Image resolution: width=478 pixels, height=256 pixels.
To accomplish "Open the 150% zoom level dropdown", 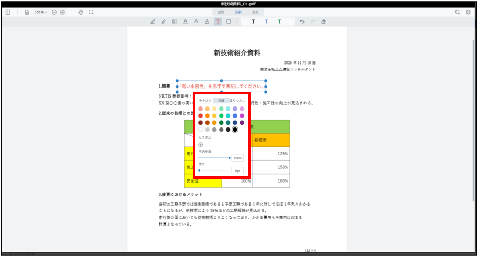I will pos(40,12).
